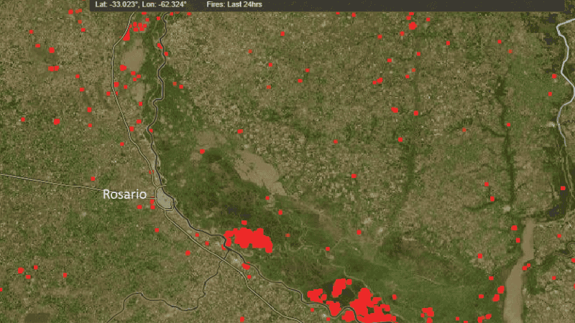Click the gray Rosario urban area on the map
Screen dimensions: 575x323
pyautogui.click(x=167, y=199)
